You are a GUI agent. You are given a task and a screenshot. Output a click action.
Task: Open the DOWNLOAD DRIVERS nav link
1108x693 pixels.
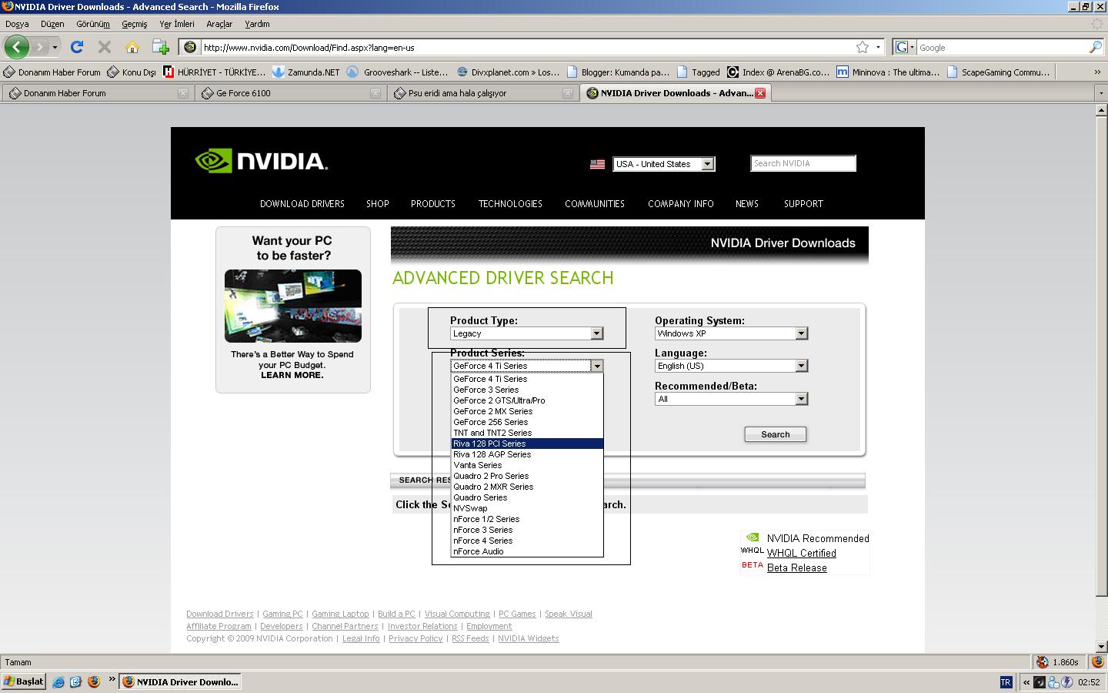302,204
